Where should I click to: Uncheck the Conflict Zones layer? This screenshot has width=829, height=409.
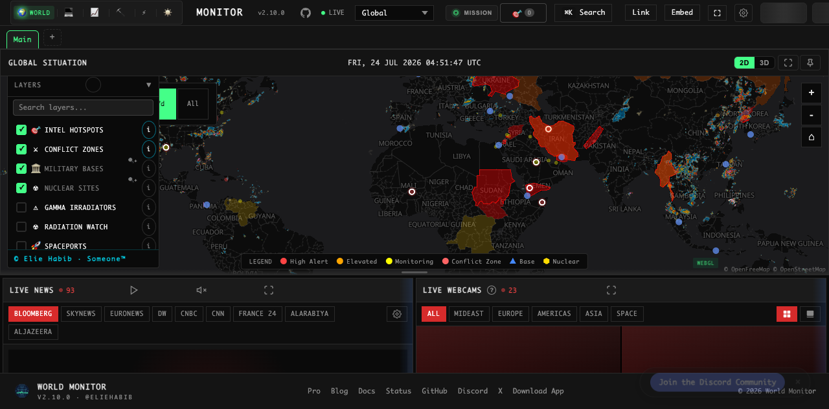[21, 149]
